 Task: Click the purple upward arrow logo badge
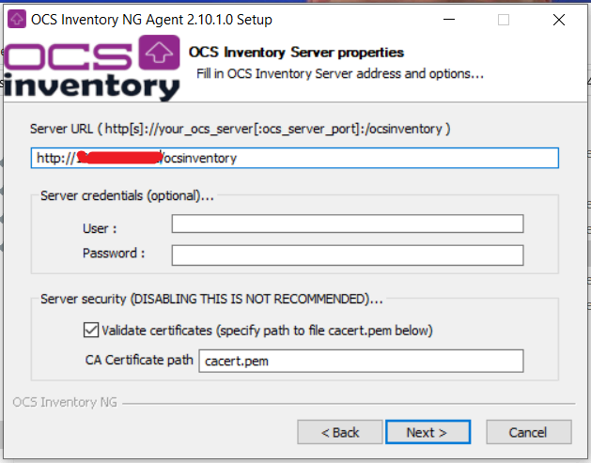click(159, 53)
